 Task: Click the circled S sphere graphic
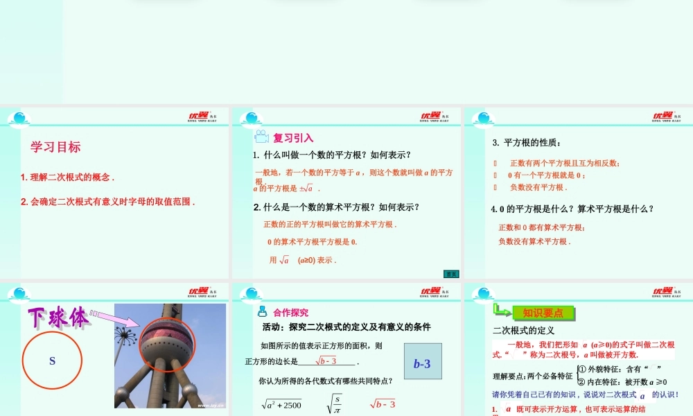(x=51, y=361)
